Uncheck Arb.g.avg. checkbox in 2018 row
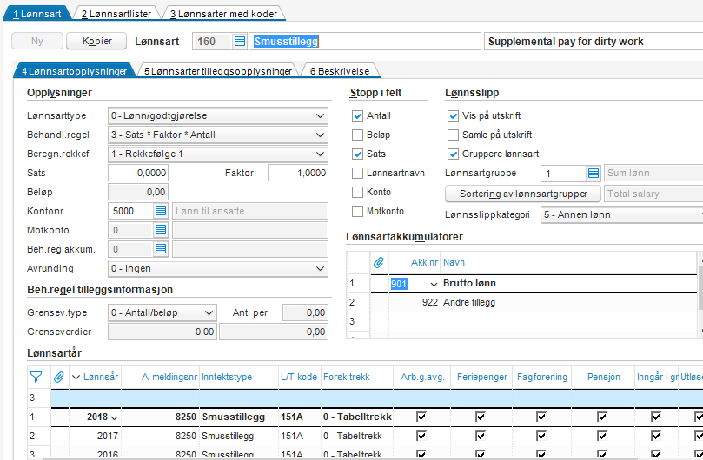The height and width of the screenshot is (460, 703). point(421,417)
